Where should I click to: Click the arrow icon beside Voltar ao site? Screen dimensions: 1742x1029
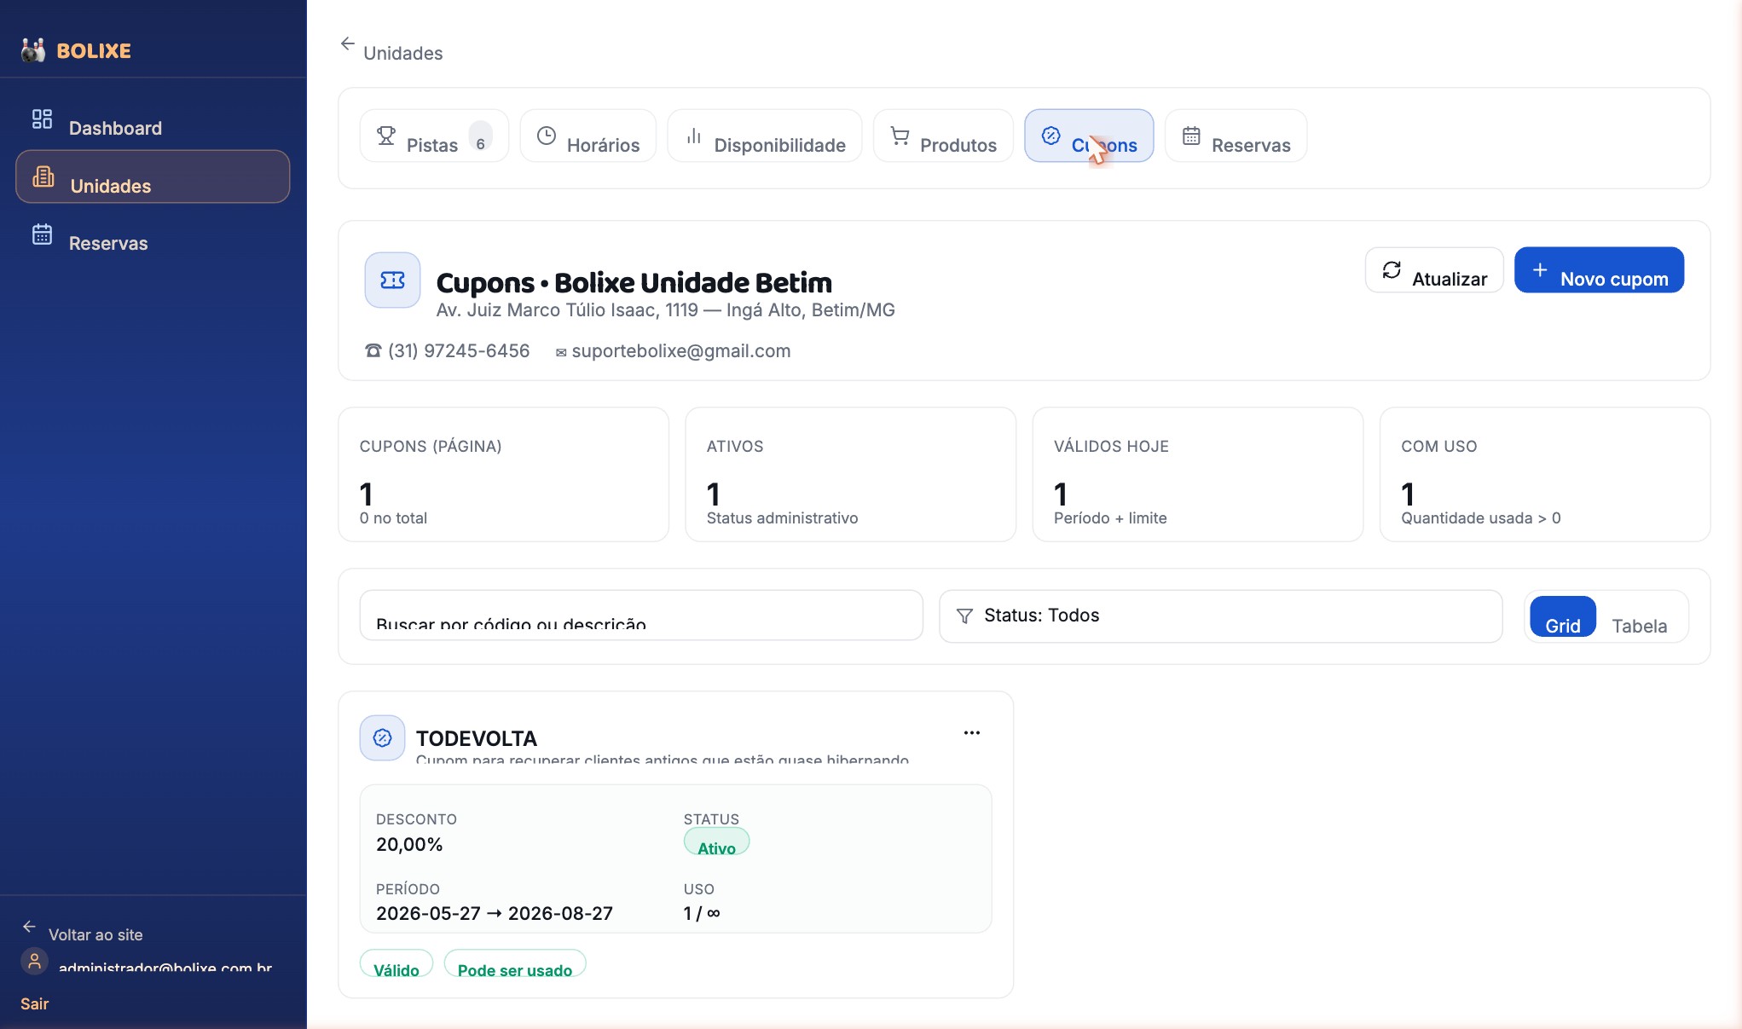[x=29, y=926]
